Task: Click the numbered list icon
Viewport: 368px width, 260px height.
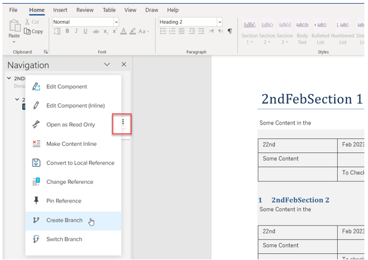Action: coord(173,31)
